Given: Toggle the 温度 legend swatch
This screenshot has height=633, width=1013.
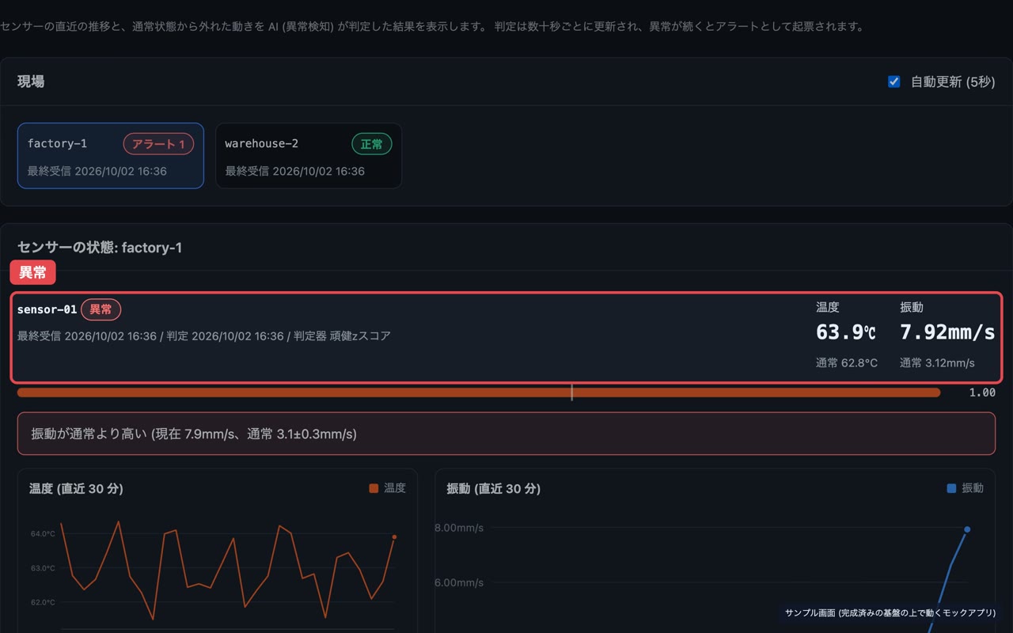Looking at the screenshot, I should coord(374,488).
